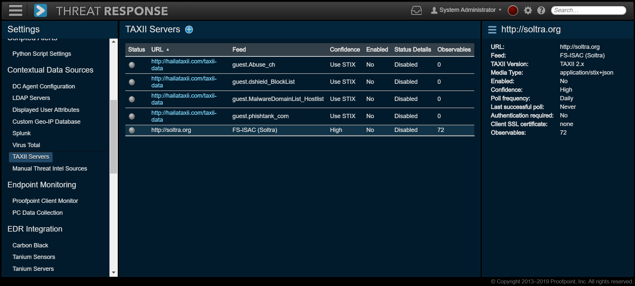This screenshot has width=635, height=286.
Task: Click status dot for FS-ISAC (Soltra) row
Action: [132, 130]
